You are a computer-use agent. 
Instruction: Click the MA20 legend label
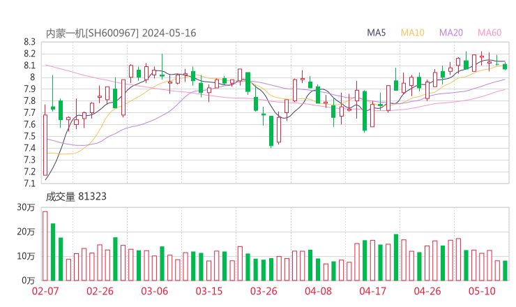click(x=451, y=33)
